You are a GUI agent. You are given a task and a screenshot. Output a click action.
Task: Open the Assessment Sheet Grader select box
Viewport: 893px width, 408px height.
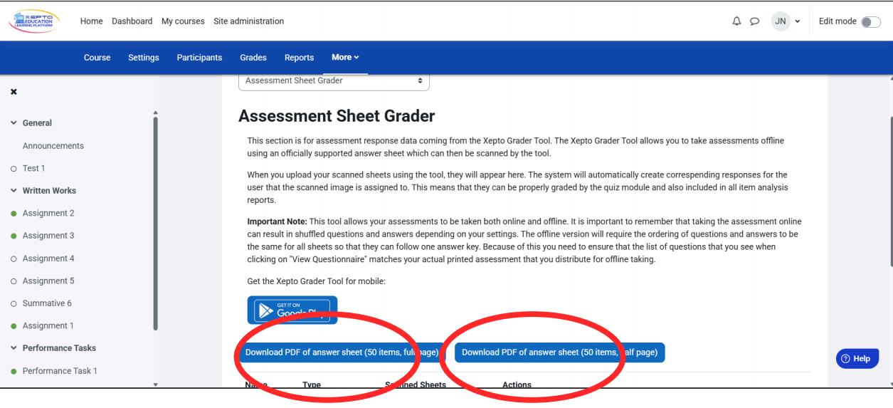(334, 81)
